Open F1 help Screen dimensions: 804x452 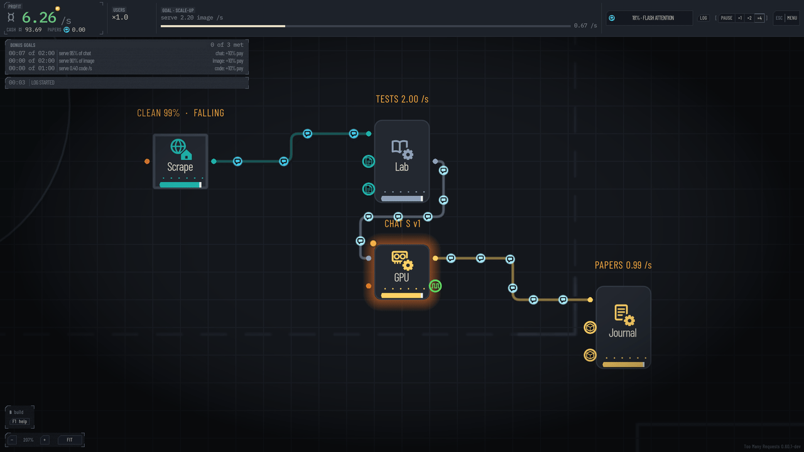tap(19, 422)
